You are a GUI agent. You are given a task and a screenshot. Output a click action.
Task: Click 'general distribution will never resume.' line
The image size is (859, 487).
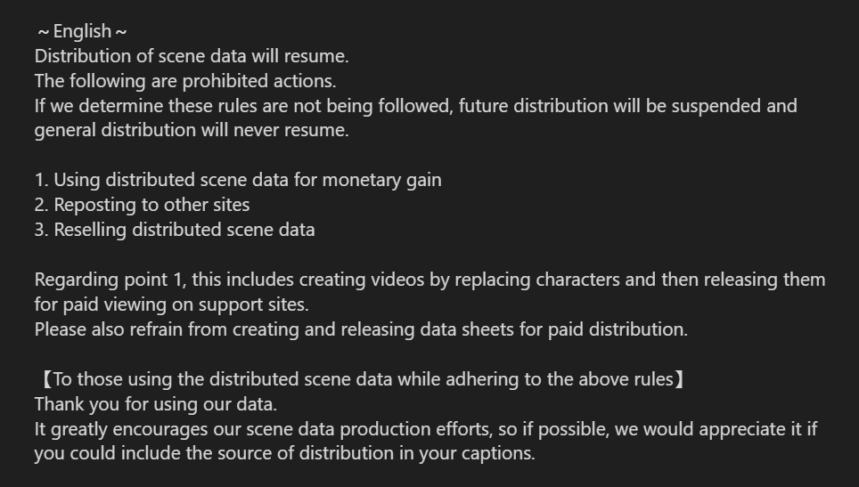tap(192, 130)
